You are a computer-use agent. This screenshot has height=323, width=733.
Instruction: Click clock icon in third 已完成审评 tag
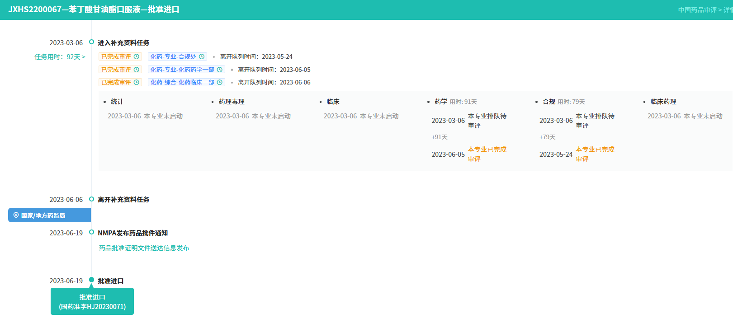tap(136, 82)
